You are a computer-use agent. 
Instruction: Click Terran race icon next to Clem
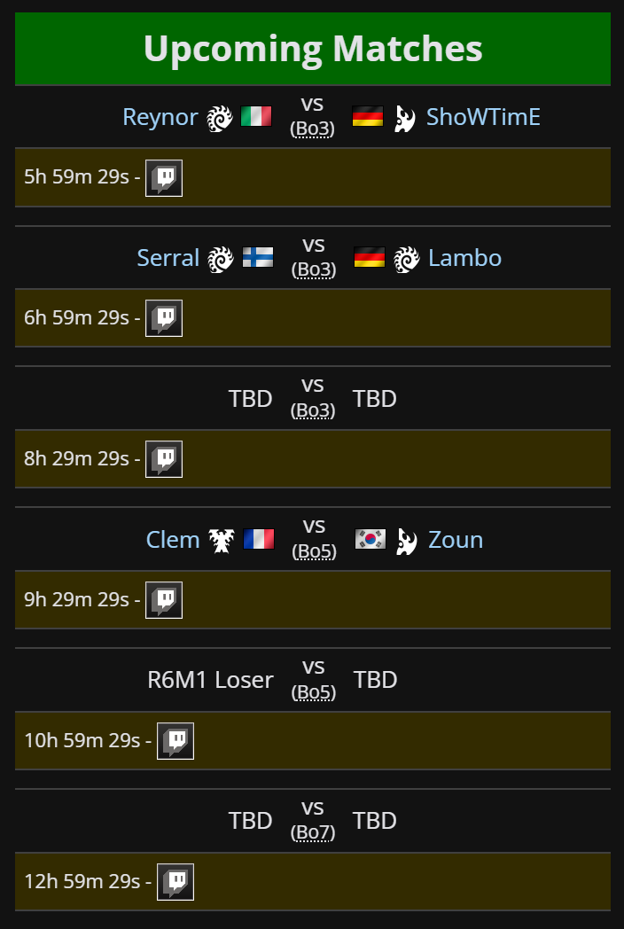point(222,541)
